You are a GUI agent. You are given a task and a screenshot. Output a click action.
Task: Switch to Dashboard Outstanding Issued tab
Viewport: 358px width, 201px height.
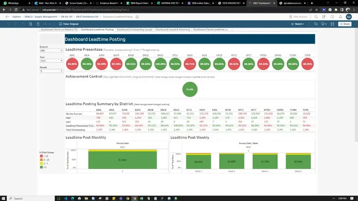pos(135,29)
